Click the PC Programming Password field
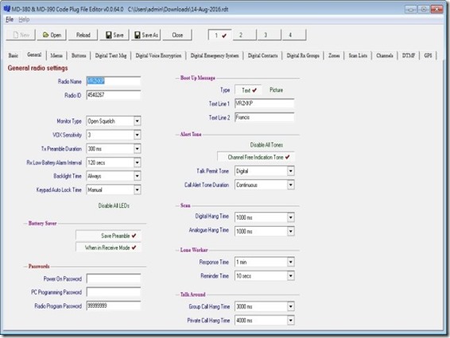The height and width of the screenshot is (338, 450). [114, 292]
